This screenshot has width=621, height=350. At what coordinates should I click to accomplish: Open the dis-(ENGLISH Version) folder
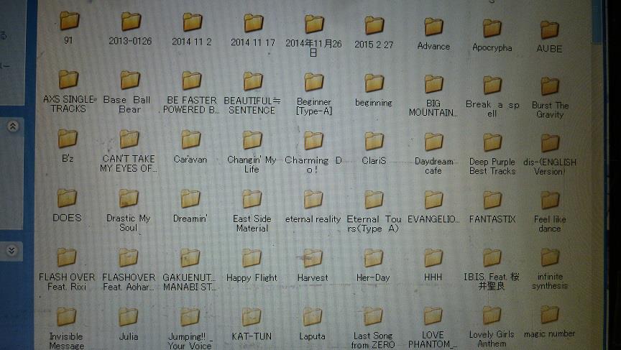550,143
